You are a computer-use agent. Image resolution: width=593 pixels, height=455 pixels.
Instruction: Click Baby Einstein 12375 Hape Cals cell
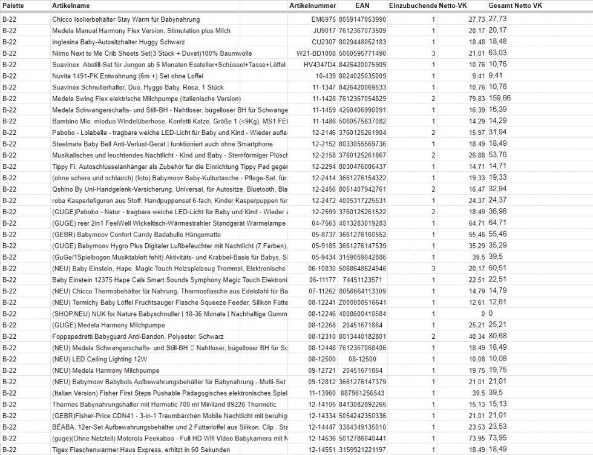170,280
